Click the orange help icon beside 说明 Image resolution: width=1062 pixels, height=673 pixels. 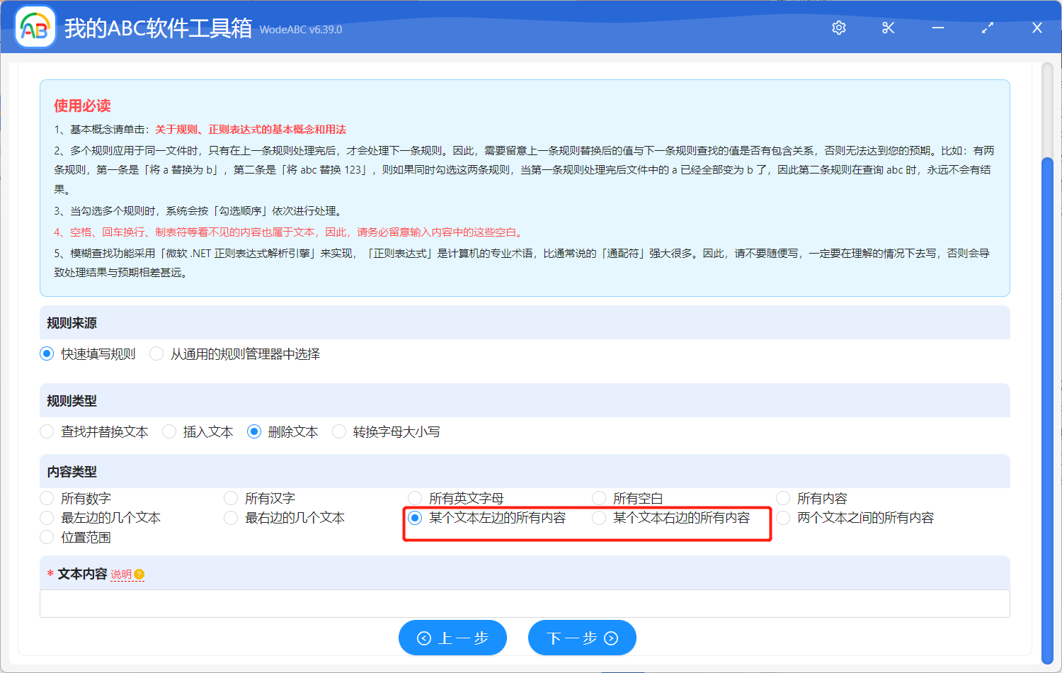139,575
